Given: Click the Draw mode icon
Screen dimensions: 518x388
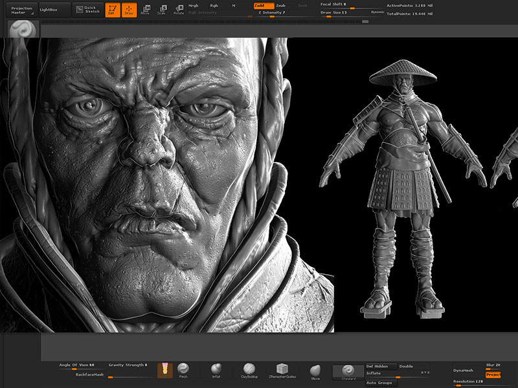Looking at the screenshot, I should pos(129,10).
